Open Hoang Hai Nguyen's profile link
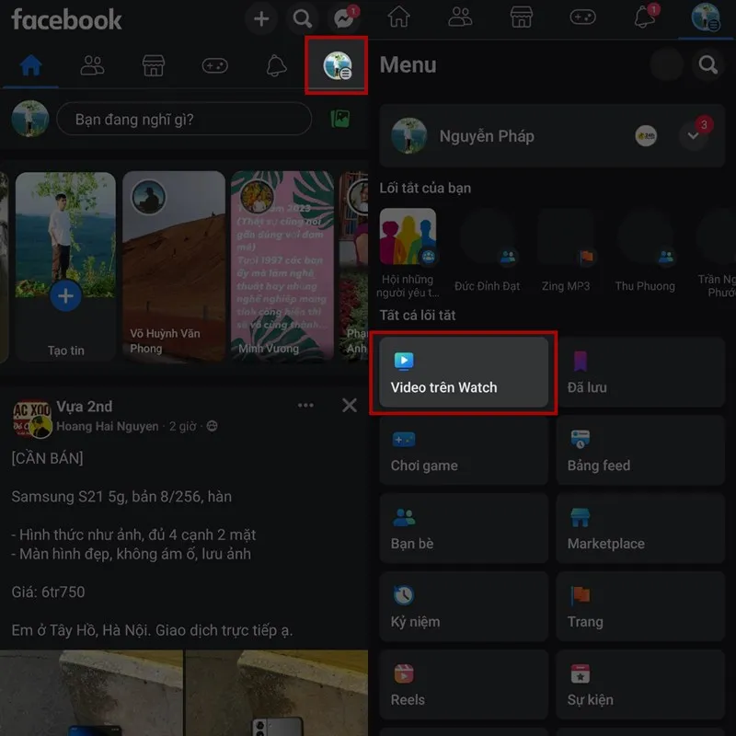736x736 pixels. [x=110, y=426]
